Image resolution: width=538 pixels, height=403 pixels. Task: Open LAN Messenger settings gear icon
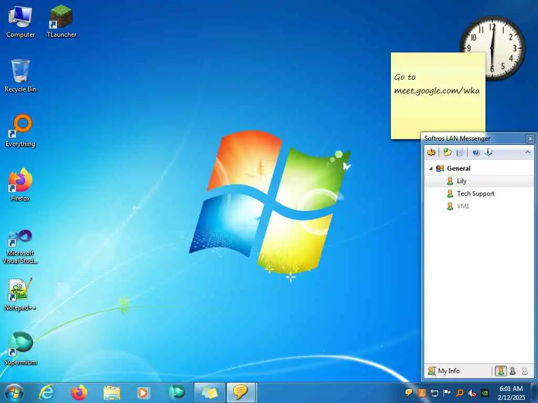[431, 152]
